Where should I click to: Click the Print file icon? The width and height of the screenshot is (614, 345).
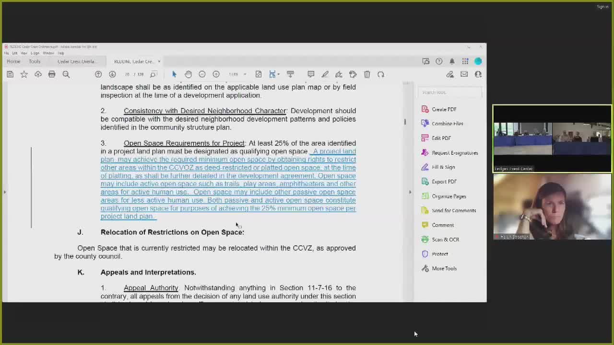52,74
